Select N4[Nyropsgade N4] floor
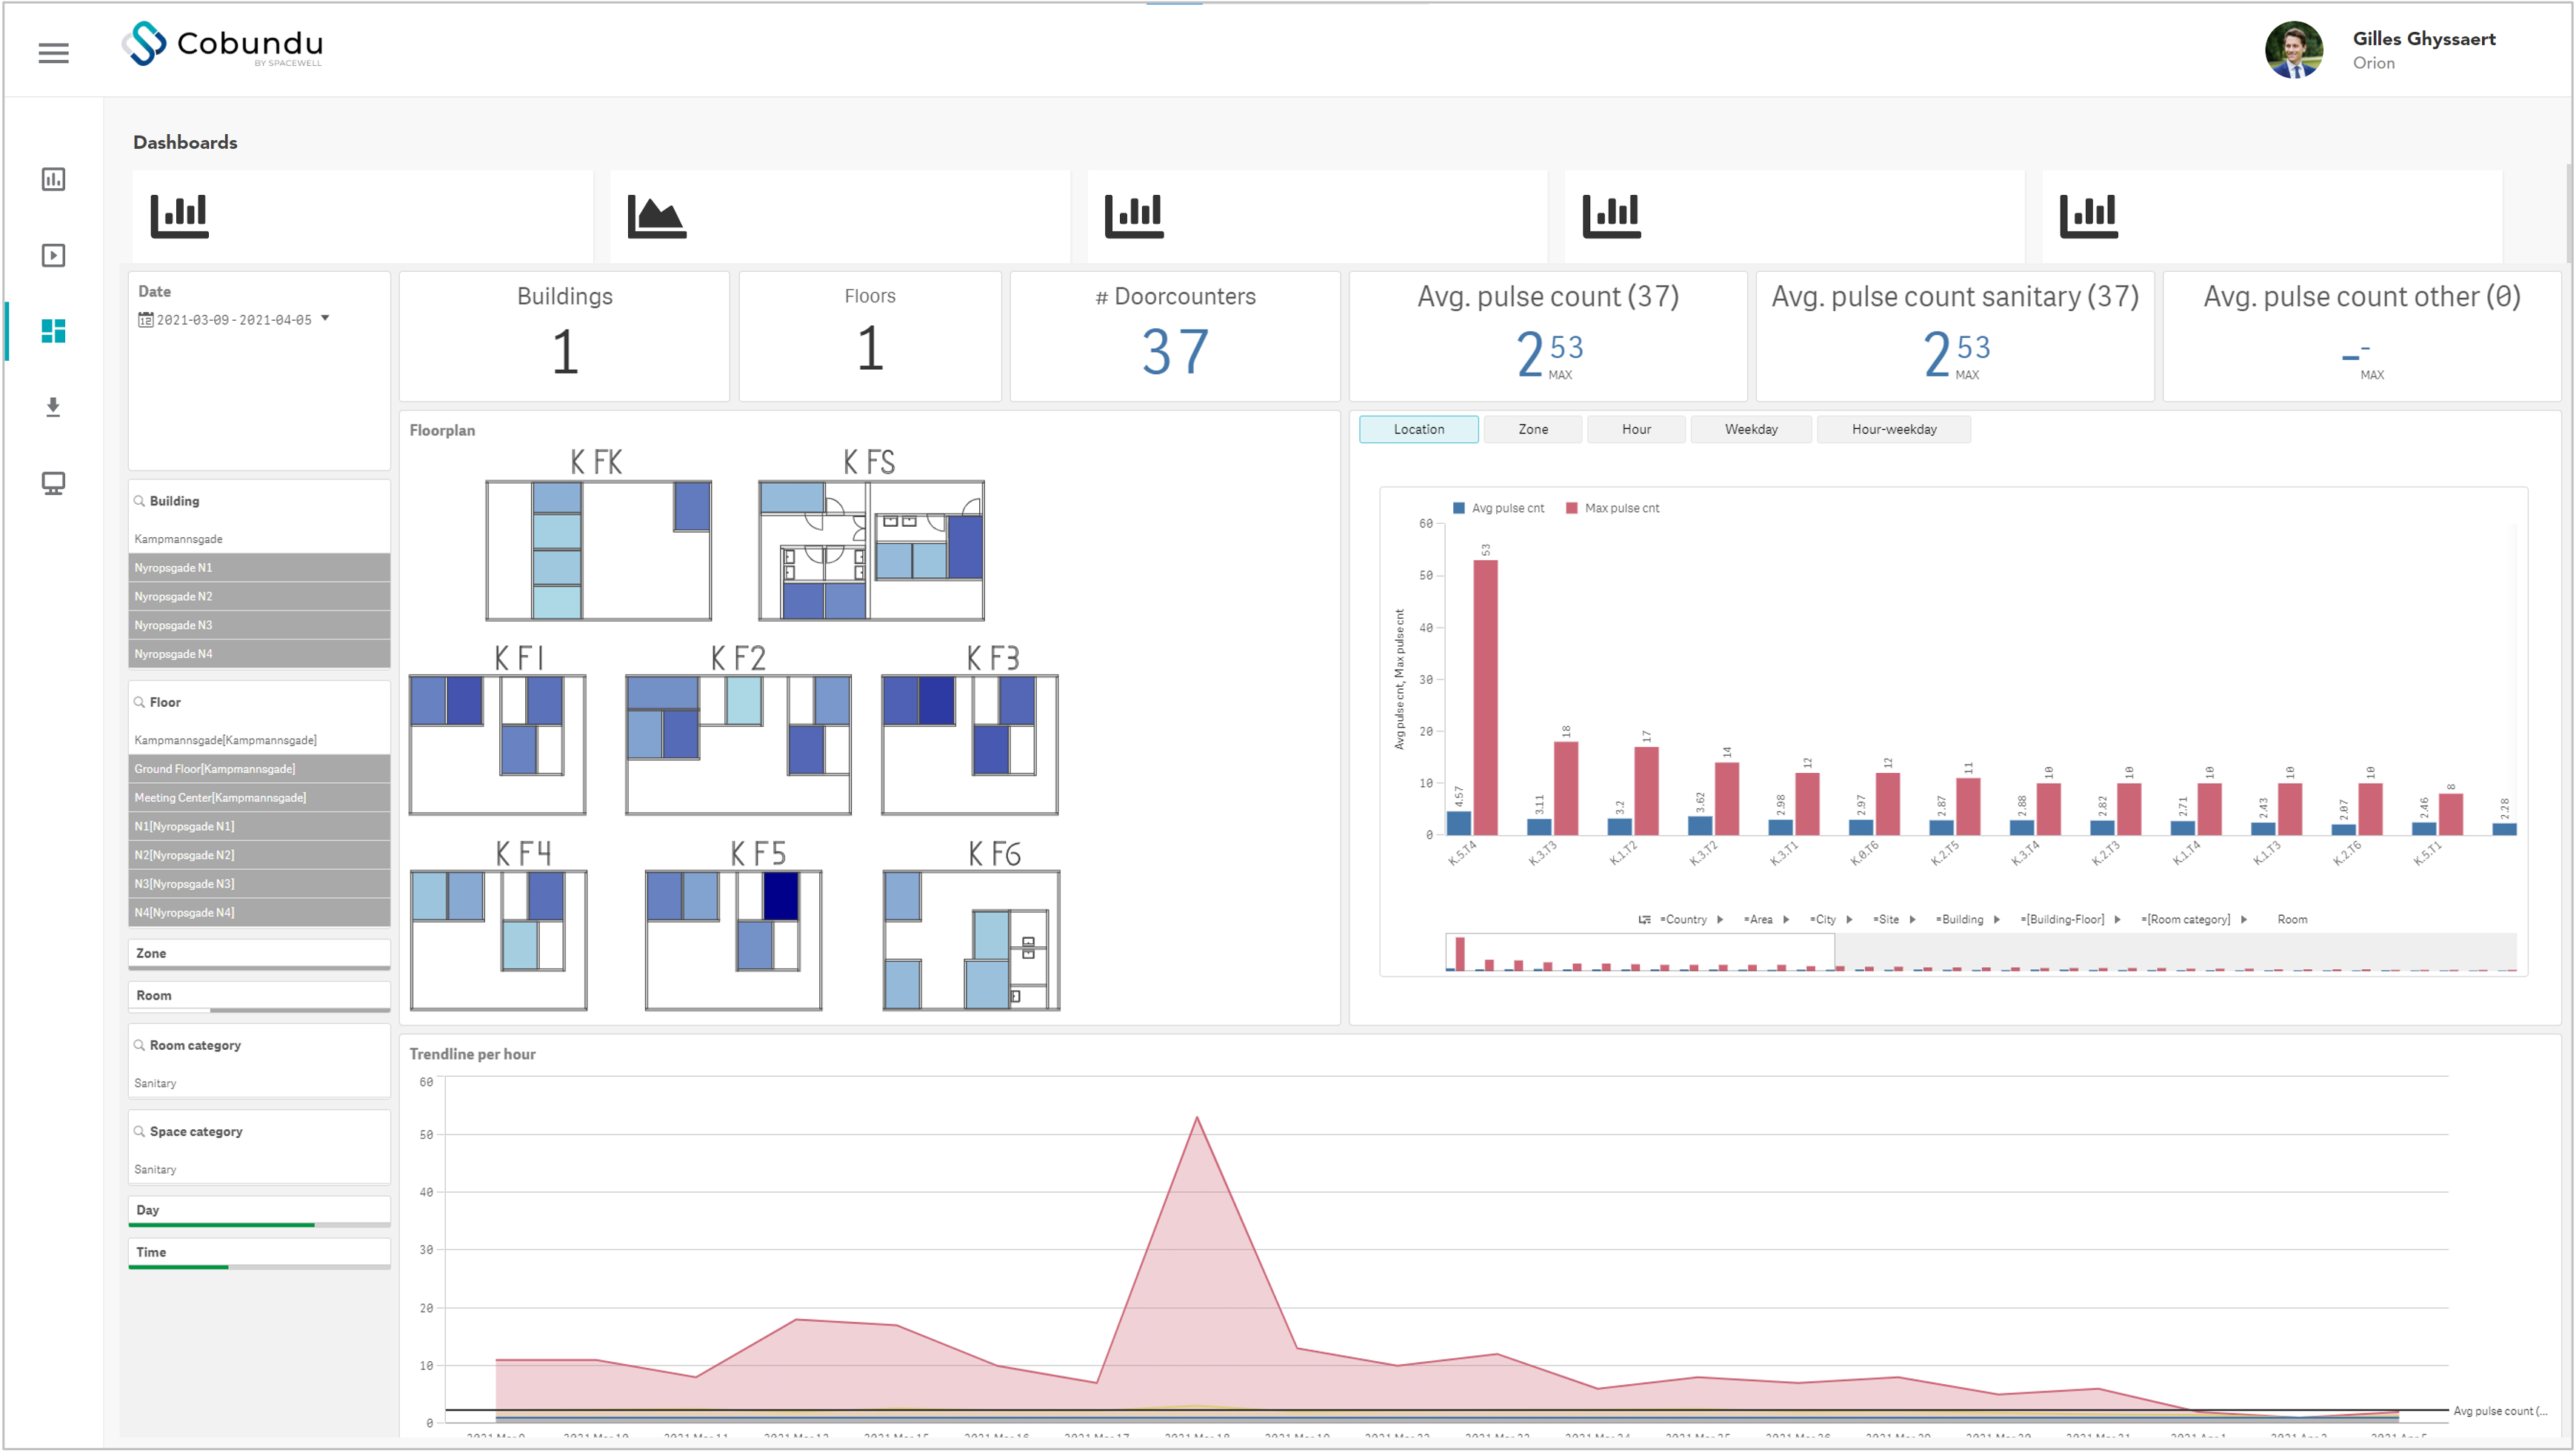Screen dimensions: 2576x1453 pos(260,913)
